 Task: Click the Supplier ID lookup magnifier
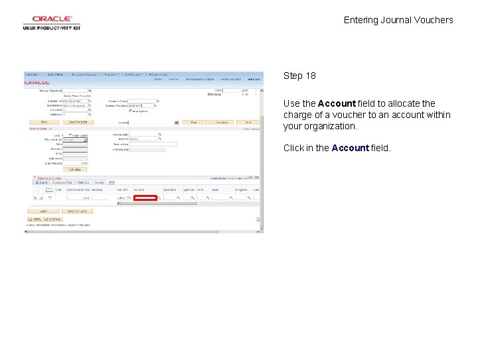tap(90, 101)
